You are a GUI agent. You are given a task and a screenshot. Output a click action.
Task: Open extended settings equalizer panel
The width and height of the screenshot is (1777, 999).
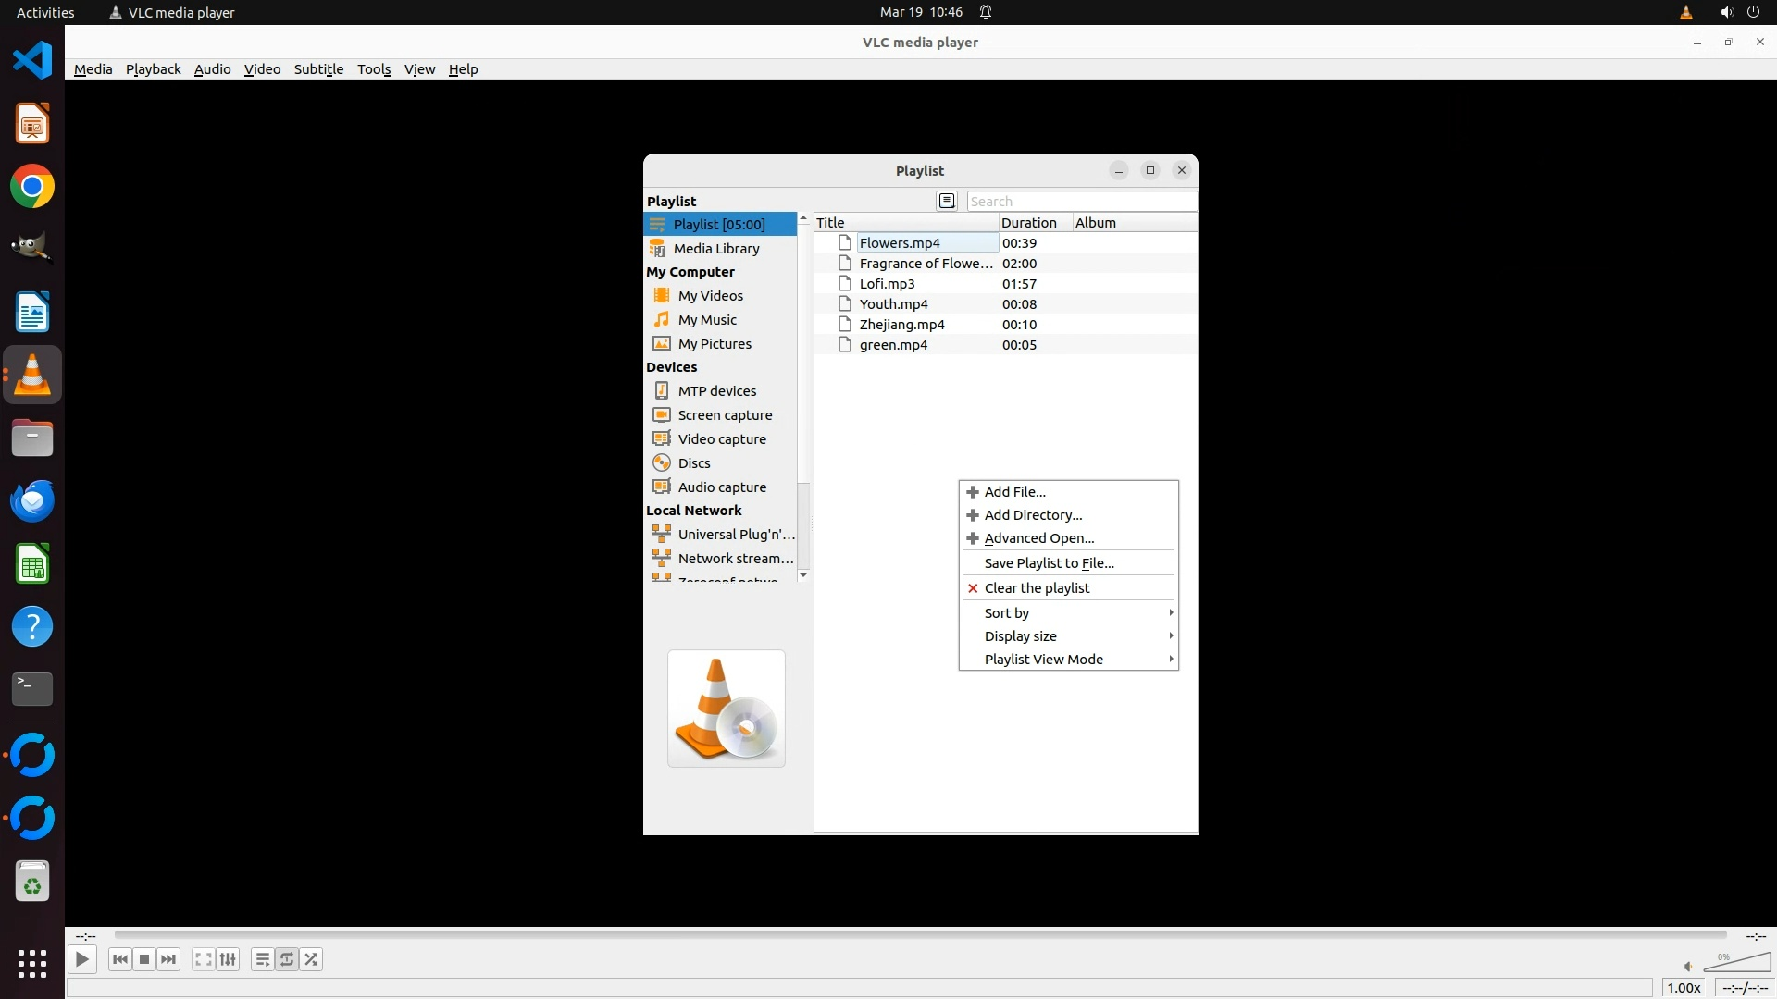tap(228, 959)
